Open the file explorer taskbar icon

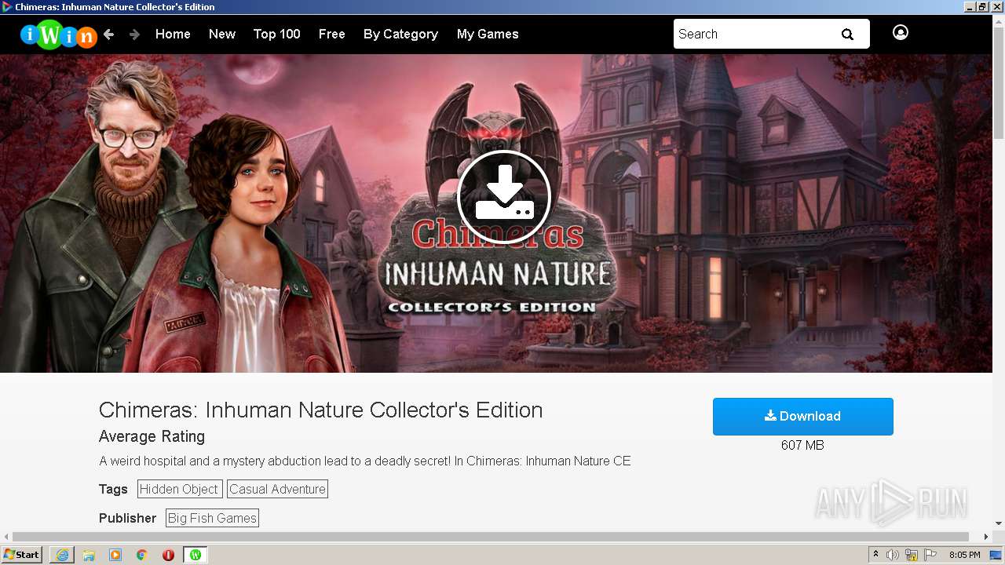tap(89, 555)
